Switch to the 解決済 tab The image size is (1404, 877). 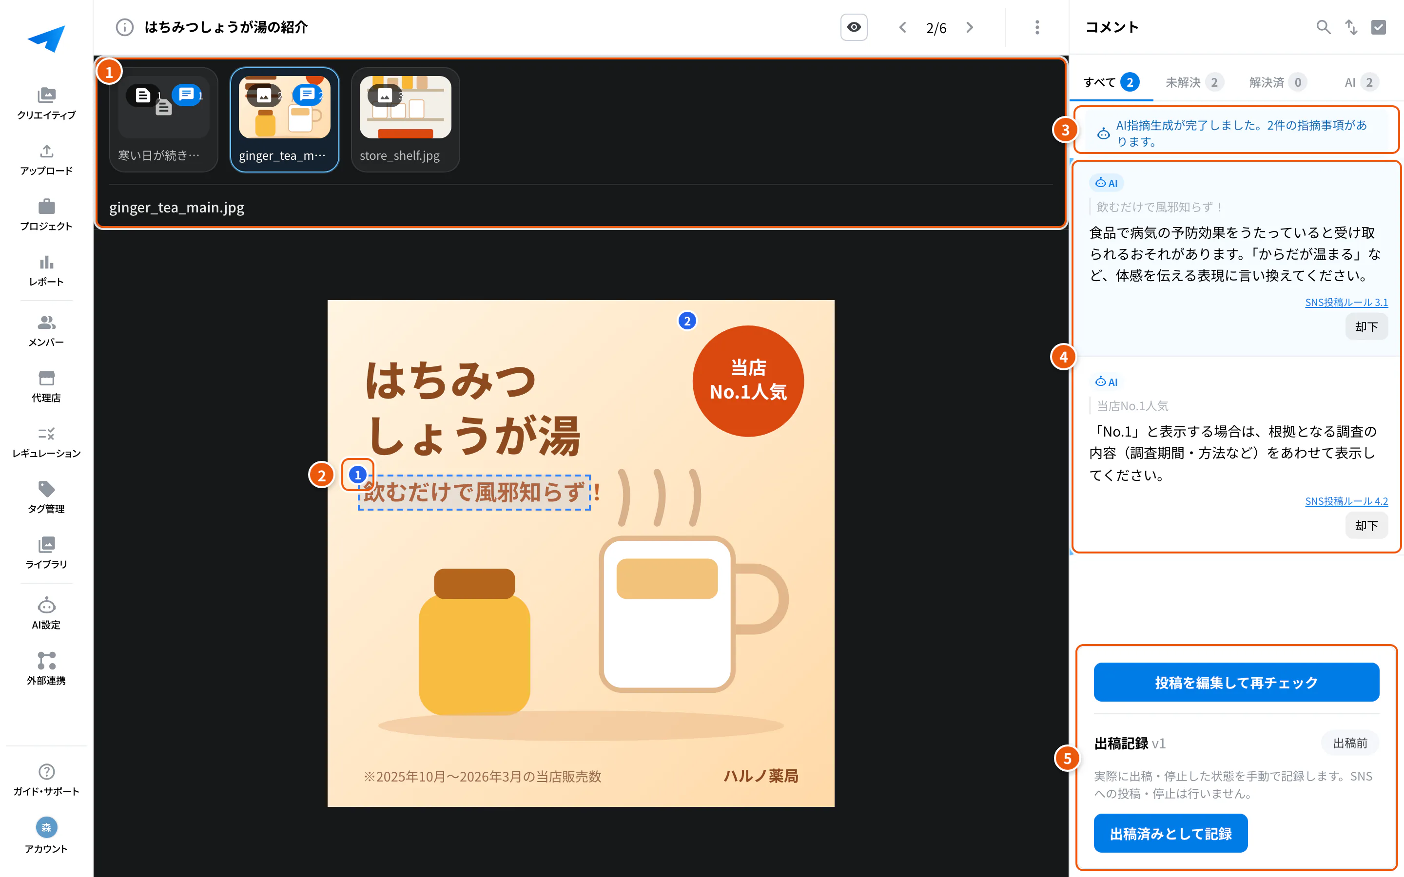[x=1278, y=82]
